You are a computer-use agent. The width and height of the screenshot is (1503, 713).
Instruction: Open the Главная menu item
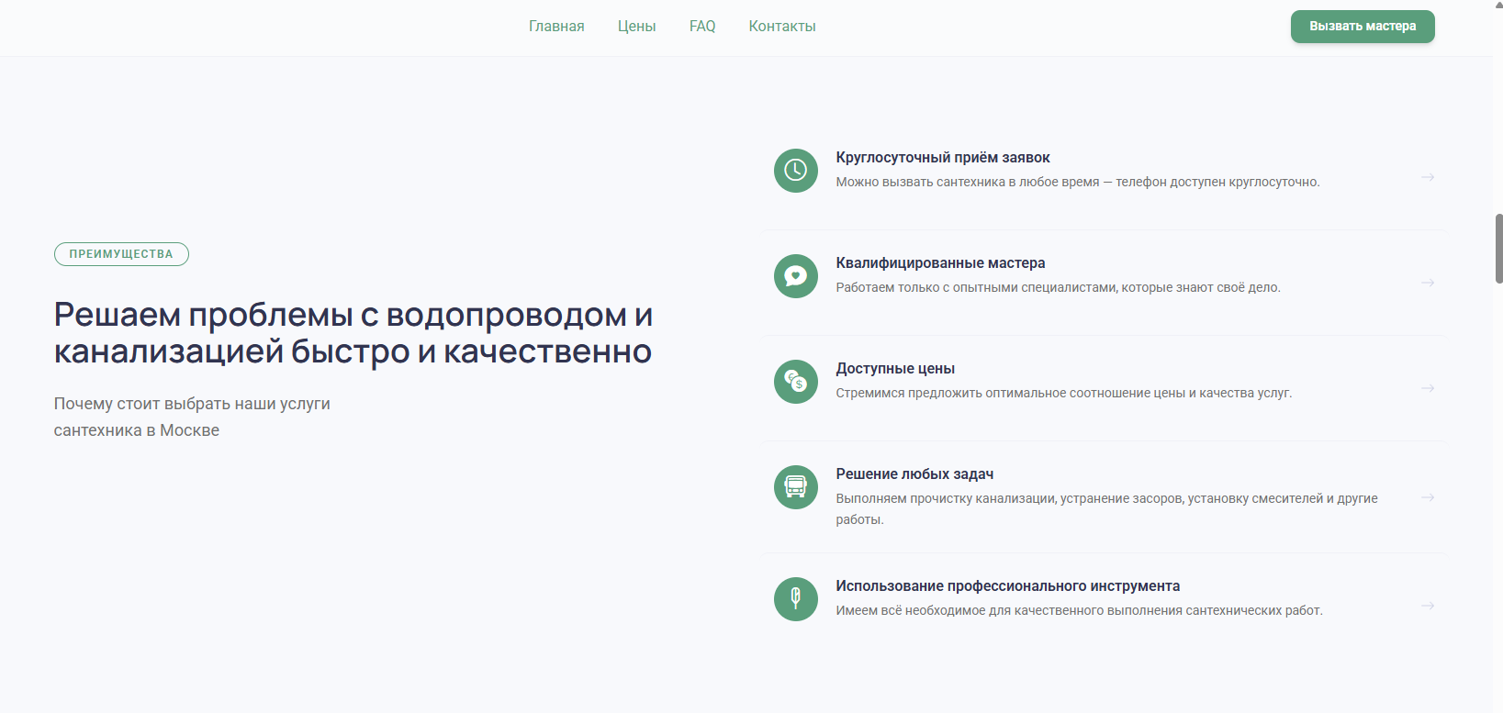(556, 27)
